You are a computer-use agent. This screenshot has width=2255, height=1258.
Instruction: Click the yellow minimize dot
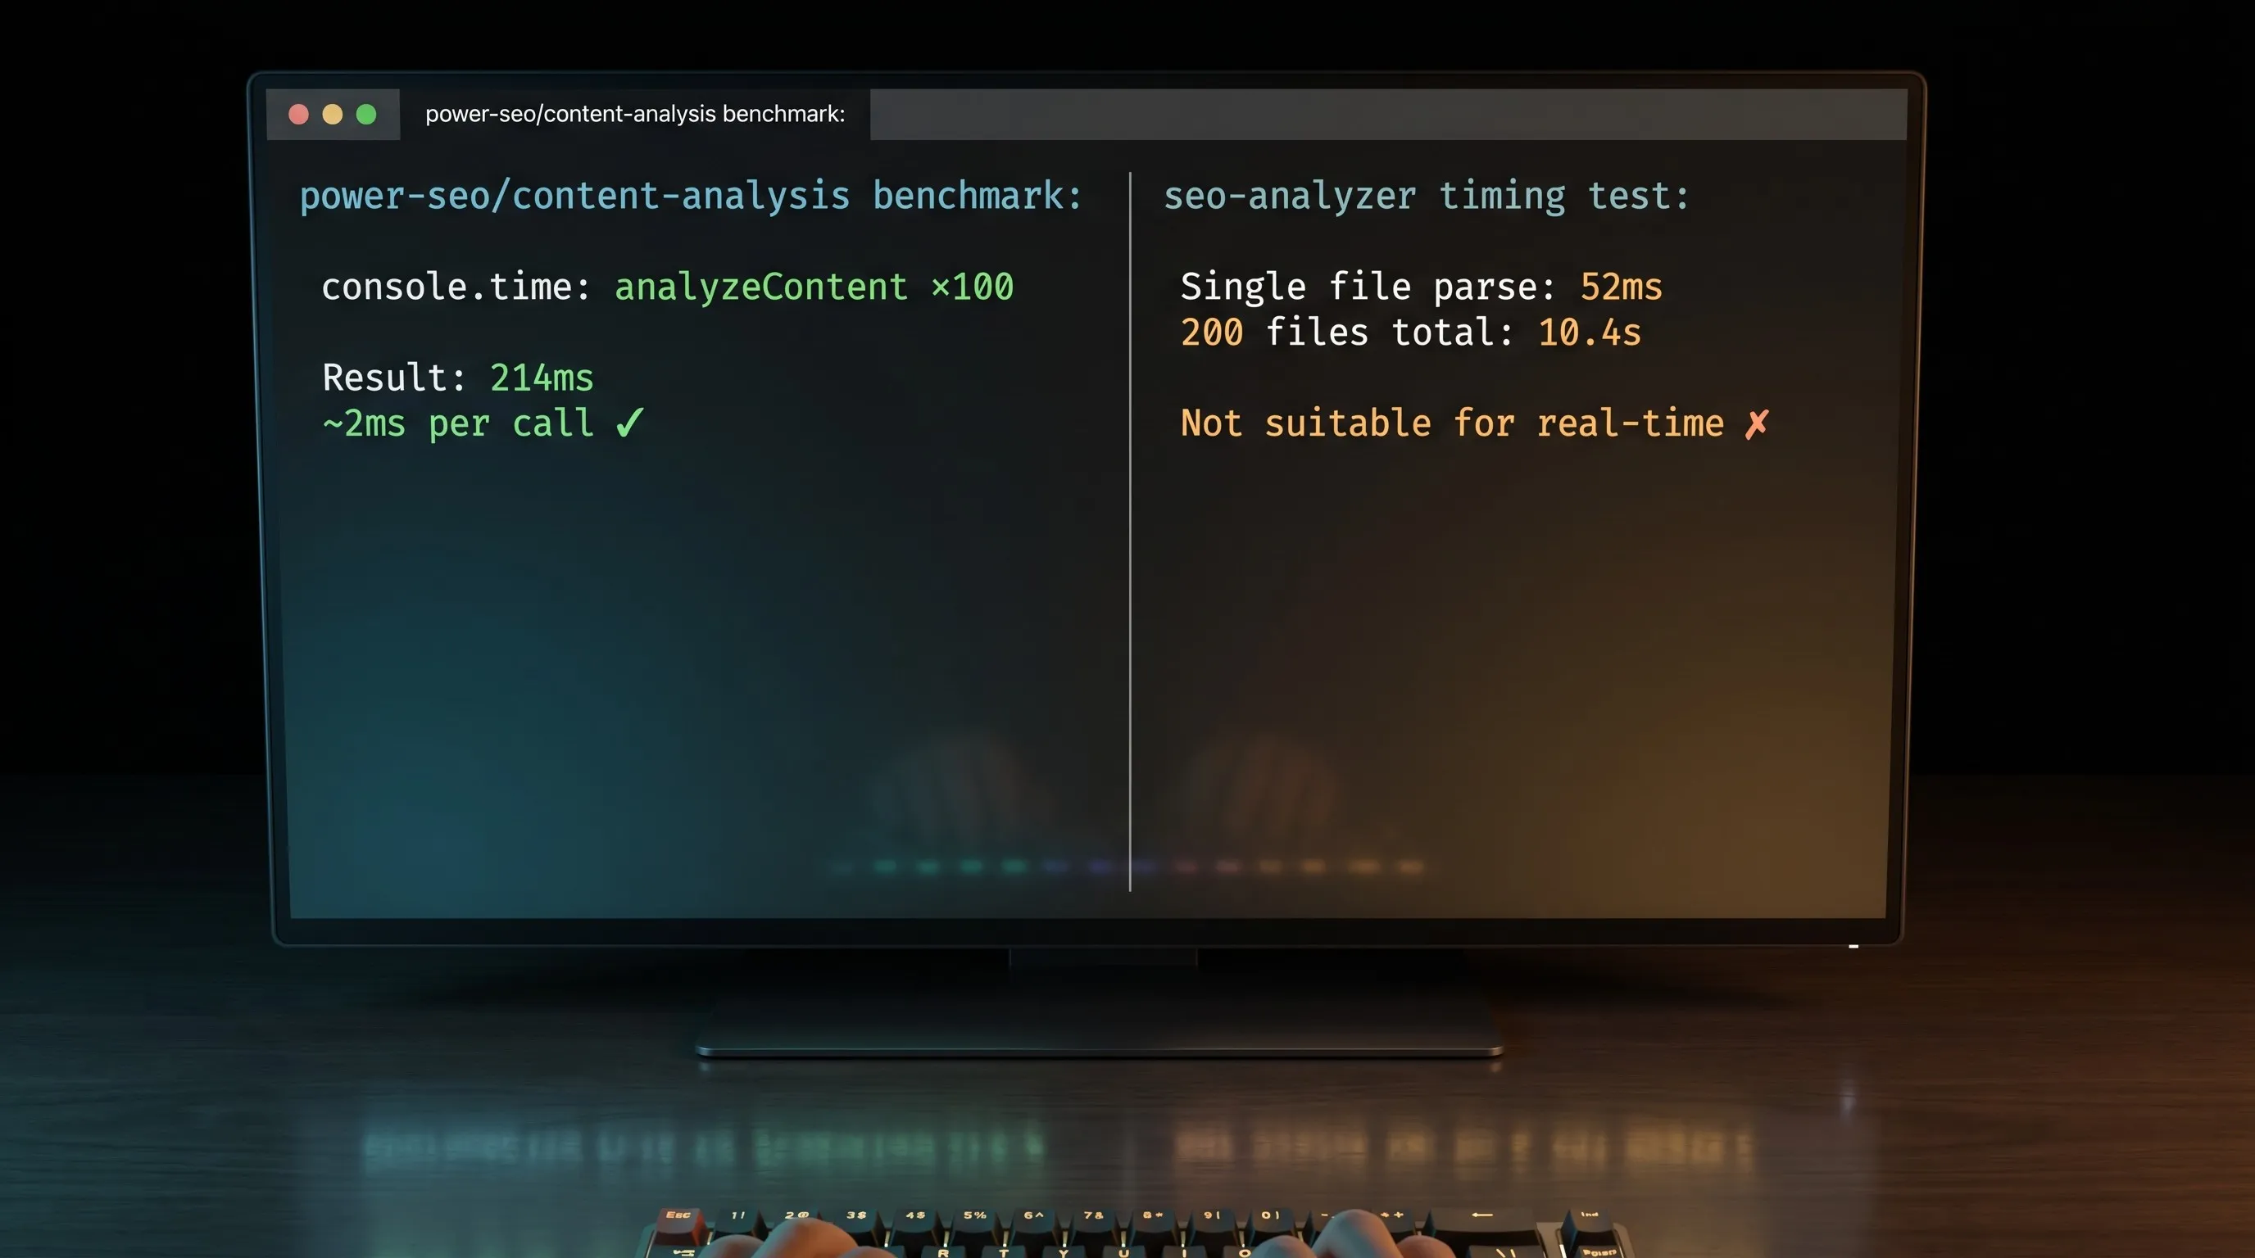(333, 114)
